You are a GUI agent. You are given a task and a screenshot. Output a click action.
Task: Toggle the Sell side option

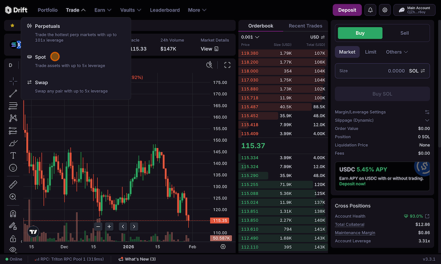(x=404, y=33)
